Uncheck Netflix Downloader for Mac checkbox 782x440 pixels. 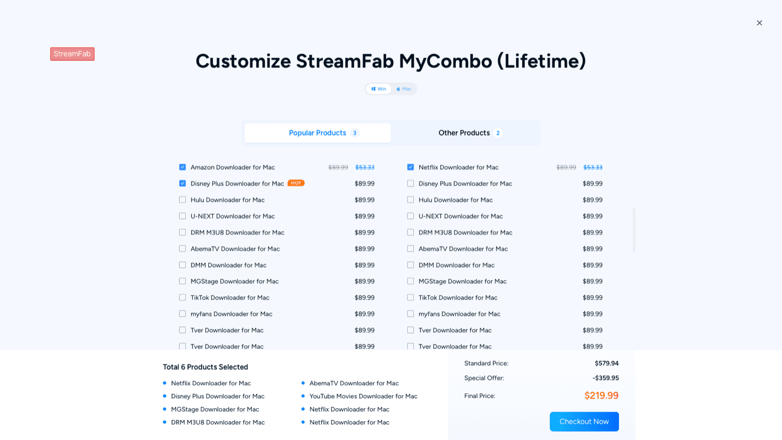pyautogui.click(x=411, y=167)
